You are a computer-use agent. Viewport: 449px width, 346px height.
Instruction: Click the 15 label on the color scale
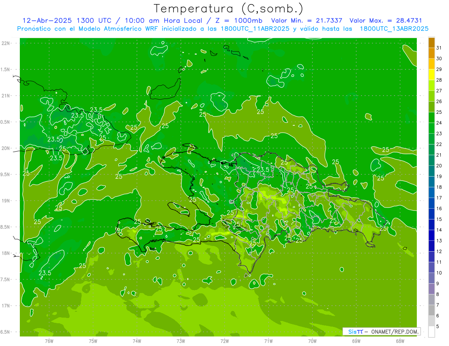[439, 219]
